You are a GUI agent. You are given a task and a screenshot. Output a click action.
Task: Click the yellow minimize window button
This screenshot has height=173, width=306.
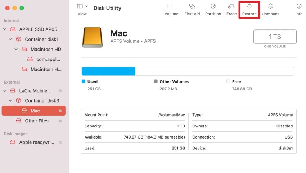(15, 8)
